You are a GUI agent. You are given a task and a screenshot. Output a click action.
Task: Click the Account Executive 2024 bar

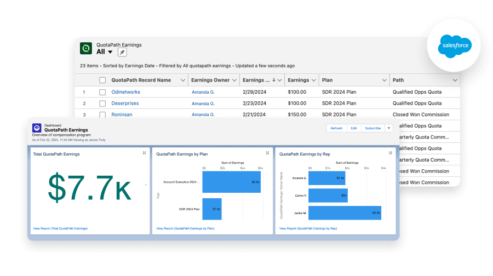(x=231, y=182)
